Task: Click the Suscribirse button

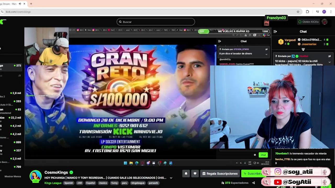Action: (252, 174)
